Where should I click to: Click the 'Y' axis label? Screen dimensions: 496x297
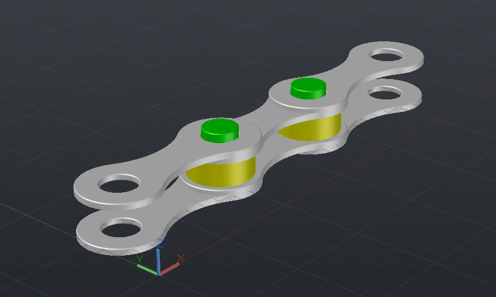[x=140, y=259]
